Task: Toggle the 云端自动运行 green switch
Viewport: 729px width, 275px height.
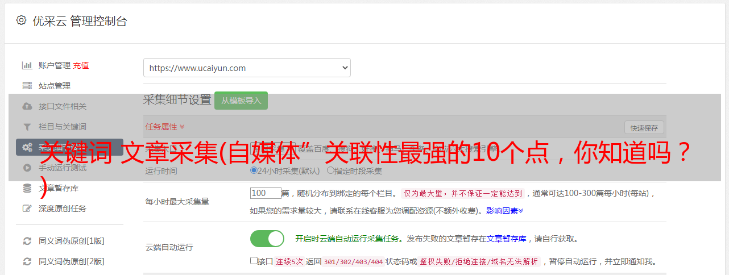Action: pyautogui.click(x=267, y=239)
